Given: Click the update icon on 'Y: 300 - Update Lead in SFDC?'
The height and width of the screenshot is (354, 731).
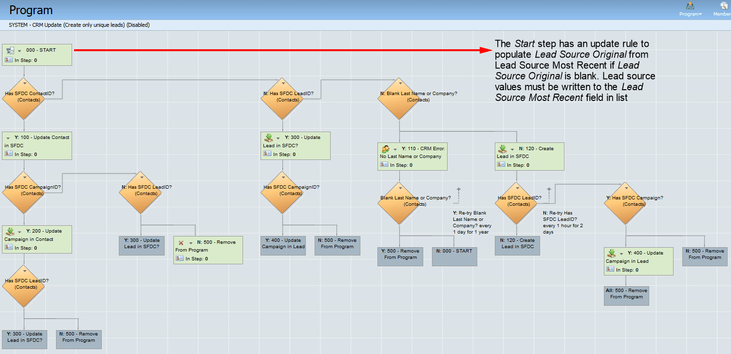Looking at the screenshot, I should click(268, 137).
